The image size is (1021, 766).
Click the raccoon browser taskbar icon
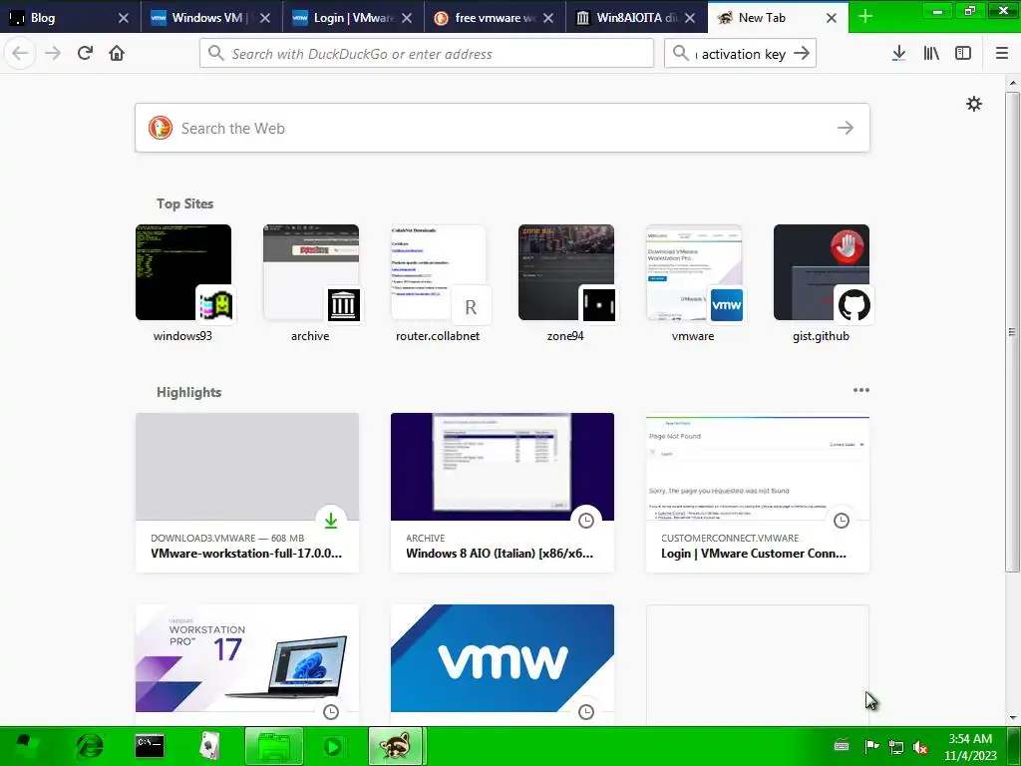[x=397, y=746]
